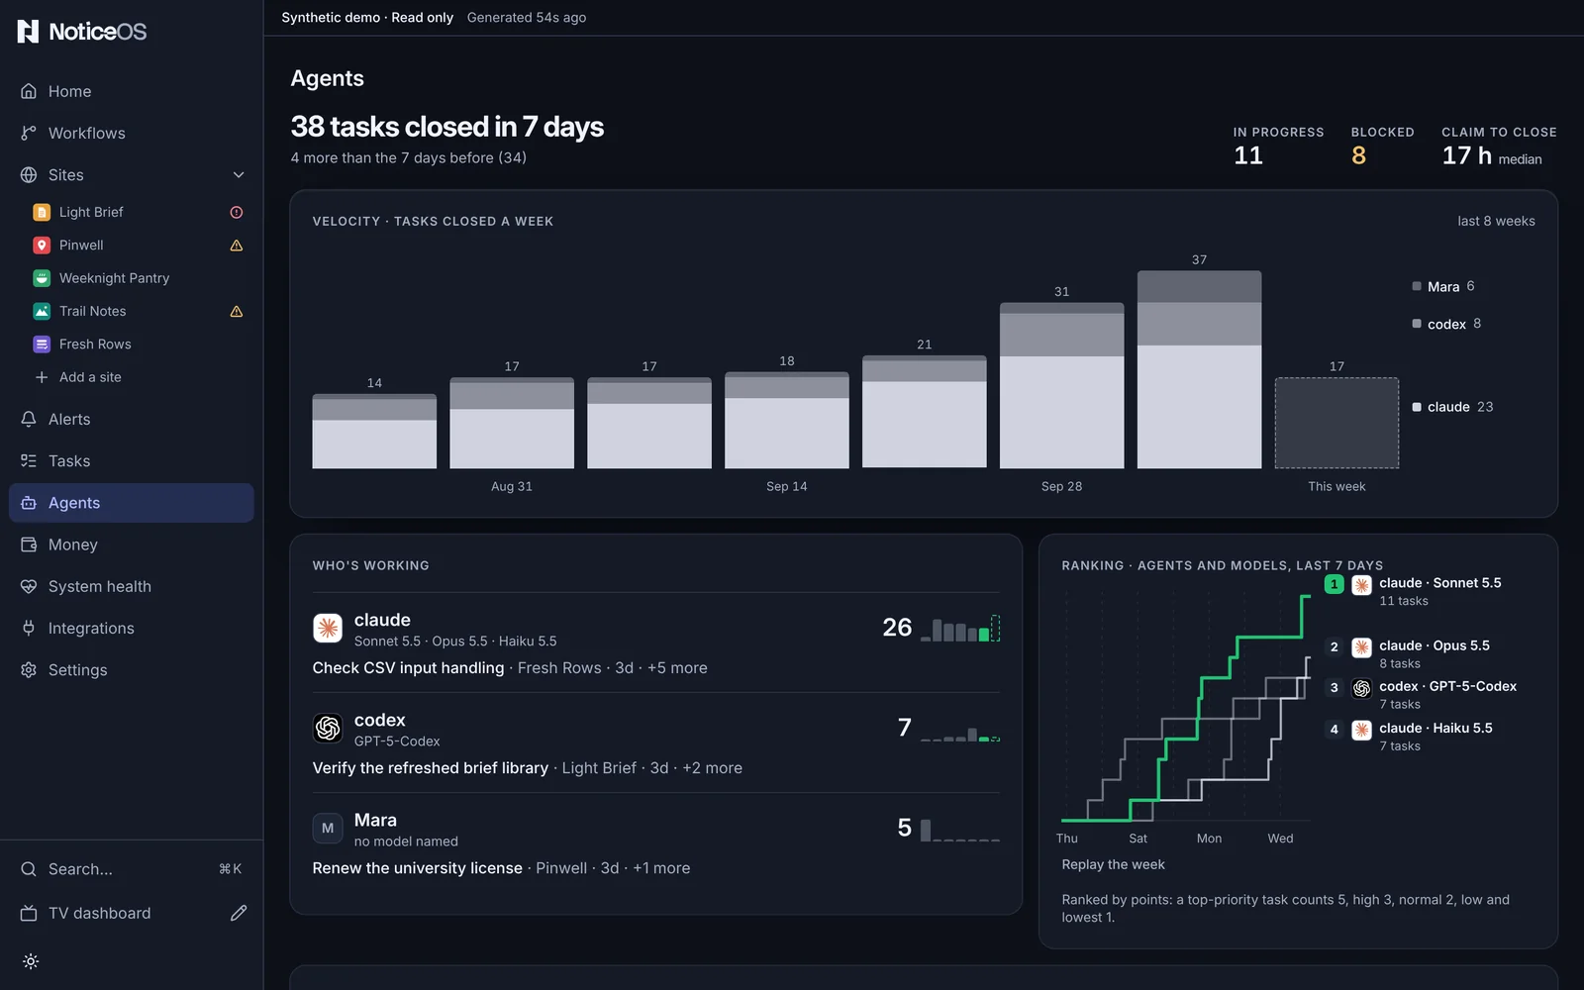Click the Pinwell warning triangle icon
Screen dimensions: 1584x990
point(237,246)
